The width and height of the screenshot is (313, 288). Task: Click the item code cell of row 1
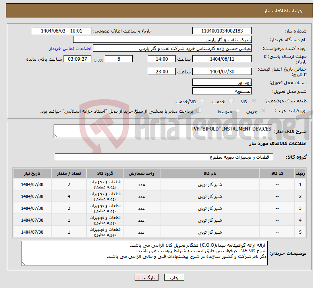[277, 184]
